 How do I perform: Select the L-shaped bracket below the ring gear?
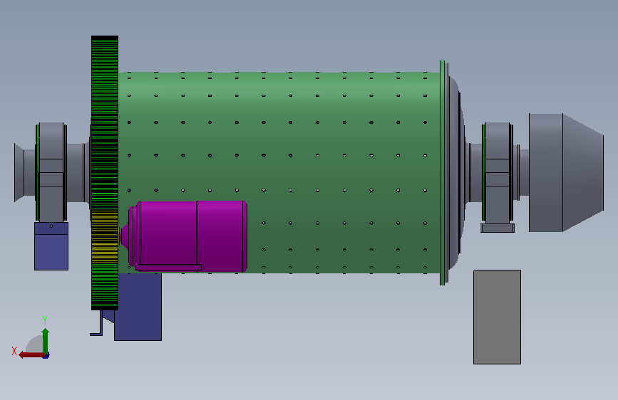(x=96, y=323)
